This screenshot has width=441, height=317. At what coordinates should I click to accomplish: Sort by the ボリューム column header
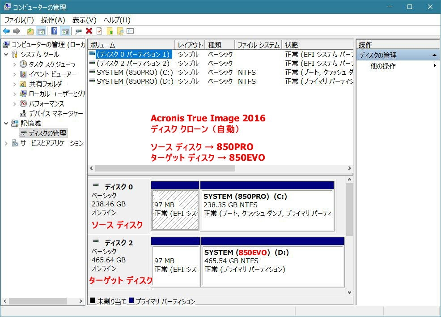(131, 45)
